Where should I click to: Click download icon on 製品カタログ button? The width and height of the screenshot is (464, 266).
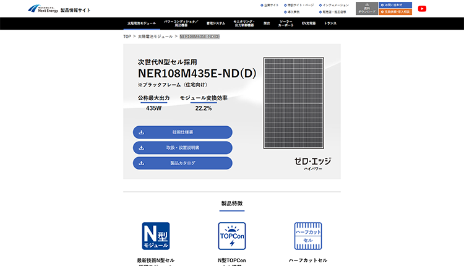(x=142, y=163)
